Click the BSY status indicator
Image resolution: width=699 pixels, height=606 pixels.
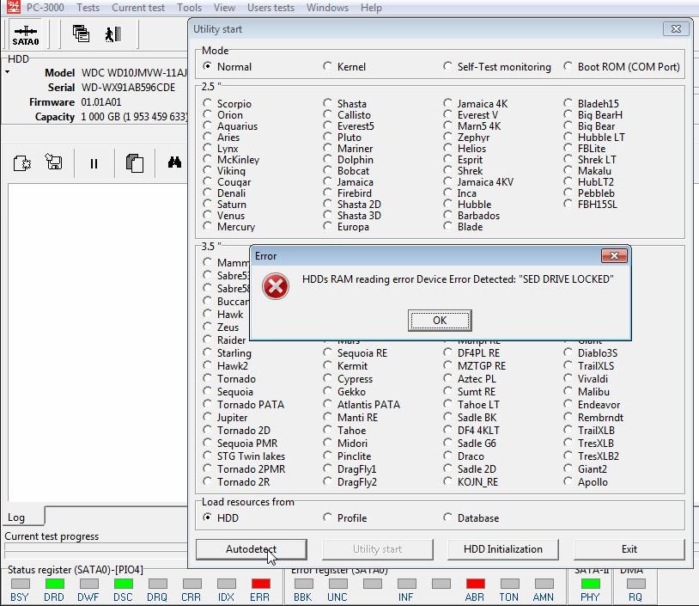20,584
